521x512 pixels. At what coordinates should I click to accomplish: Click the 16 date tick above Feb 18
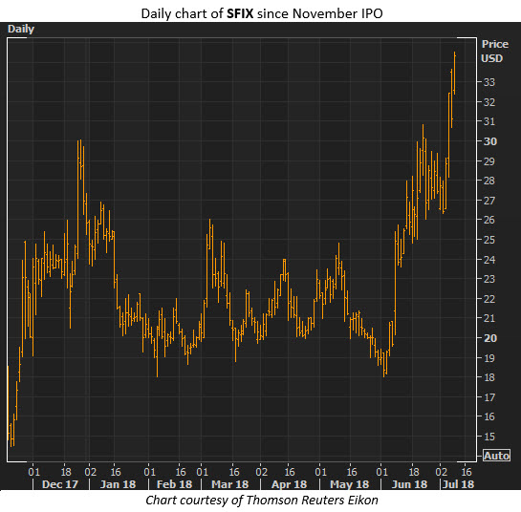point(181,472)
